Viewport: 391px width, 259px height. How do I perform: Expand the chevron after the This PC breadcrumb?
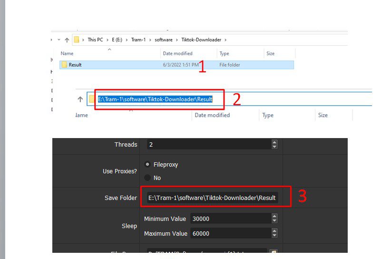pos(108,40)
